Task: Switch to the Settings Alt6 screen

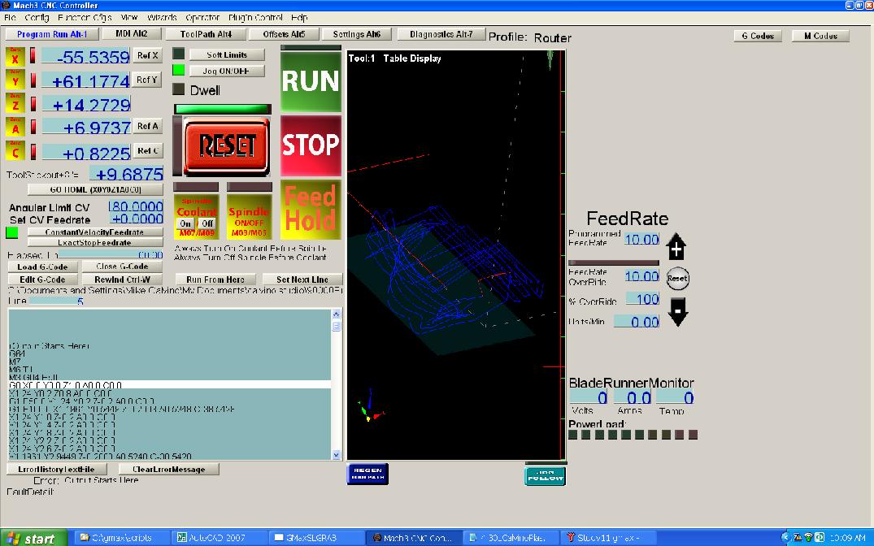Action: click(357, 34)
